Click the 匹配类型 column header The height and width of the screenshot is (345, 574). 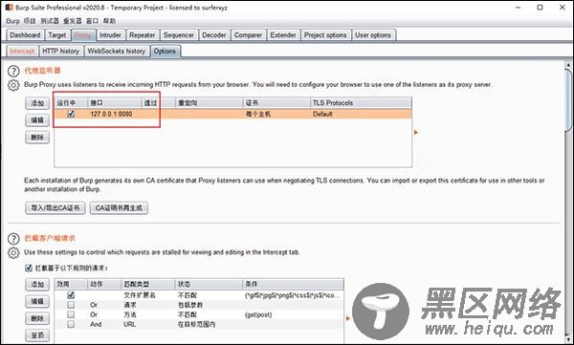(148, 284)
